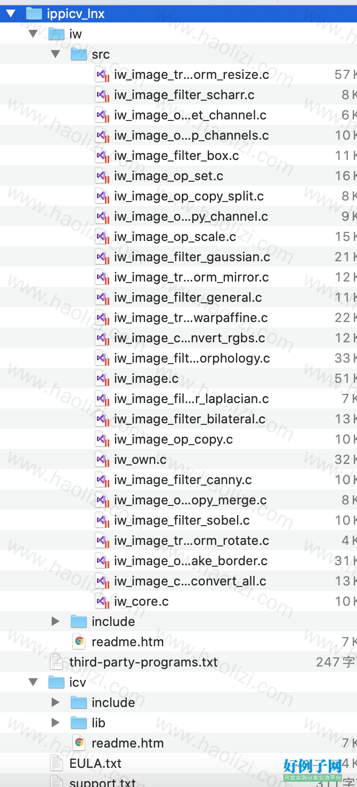The height and width of the screenshot is (787, 357).
Task: Select the iw_image_filter_canny.c file name
Action: [183, 480]
